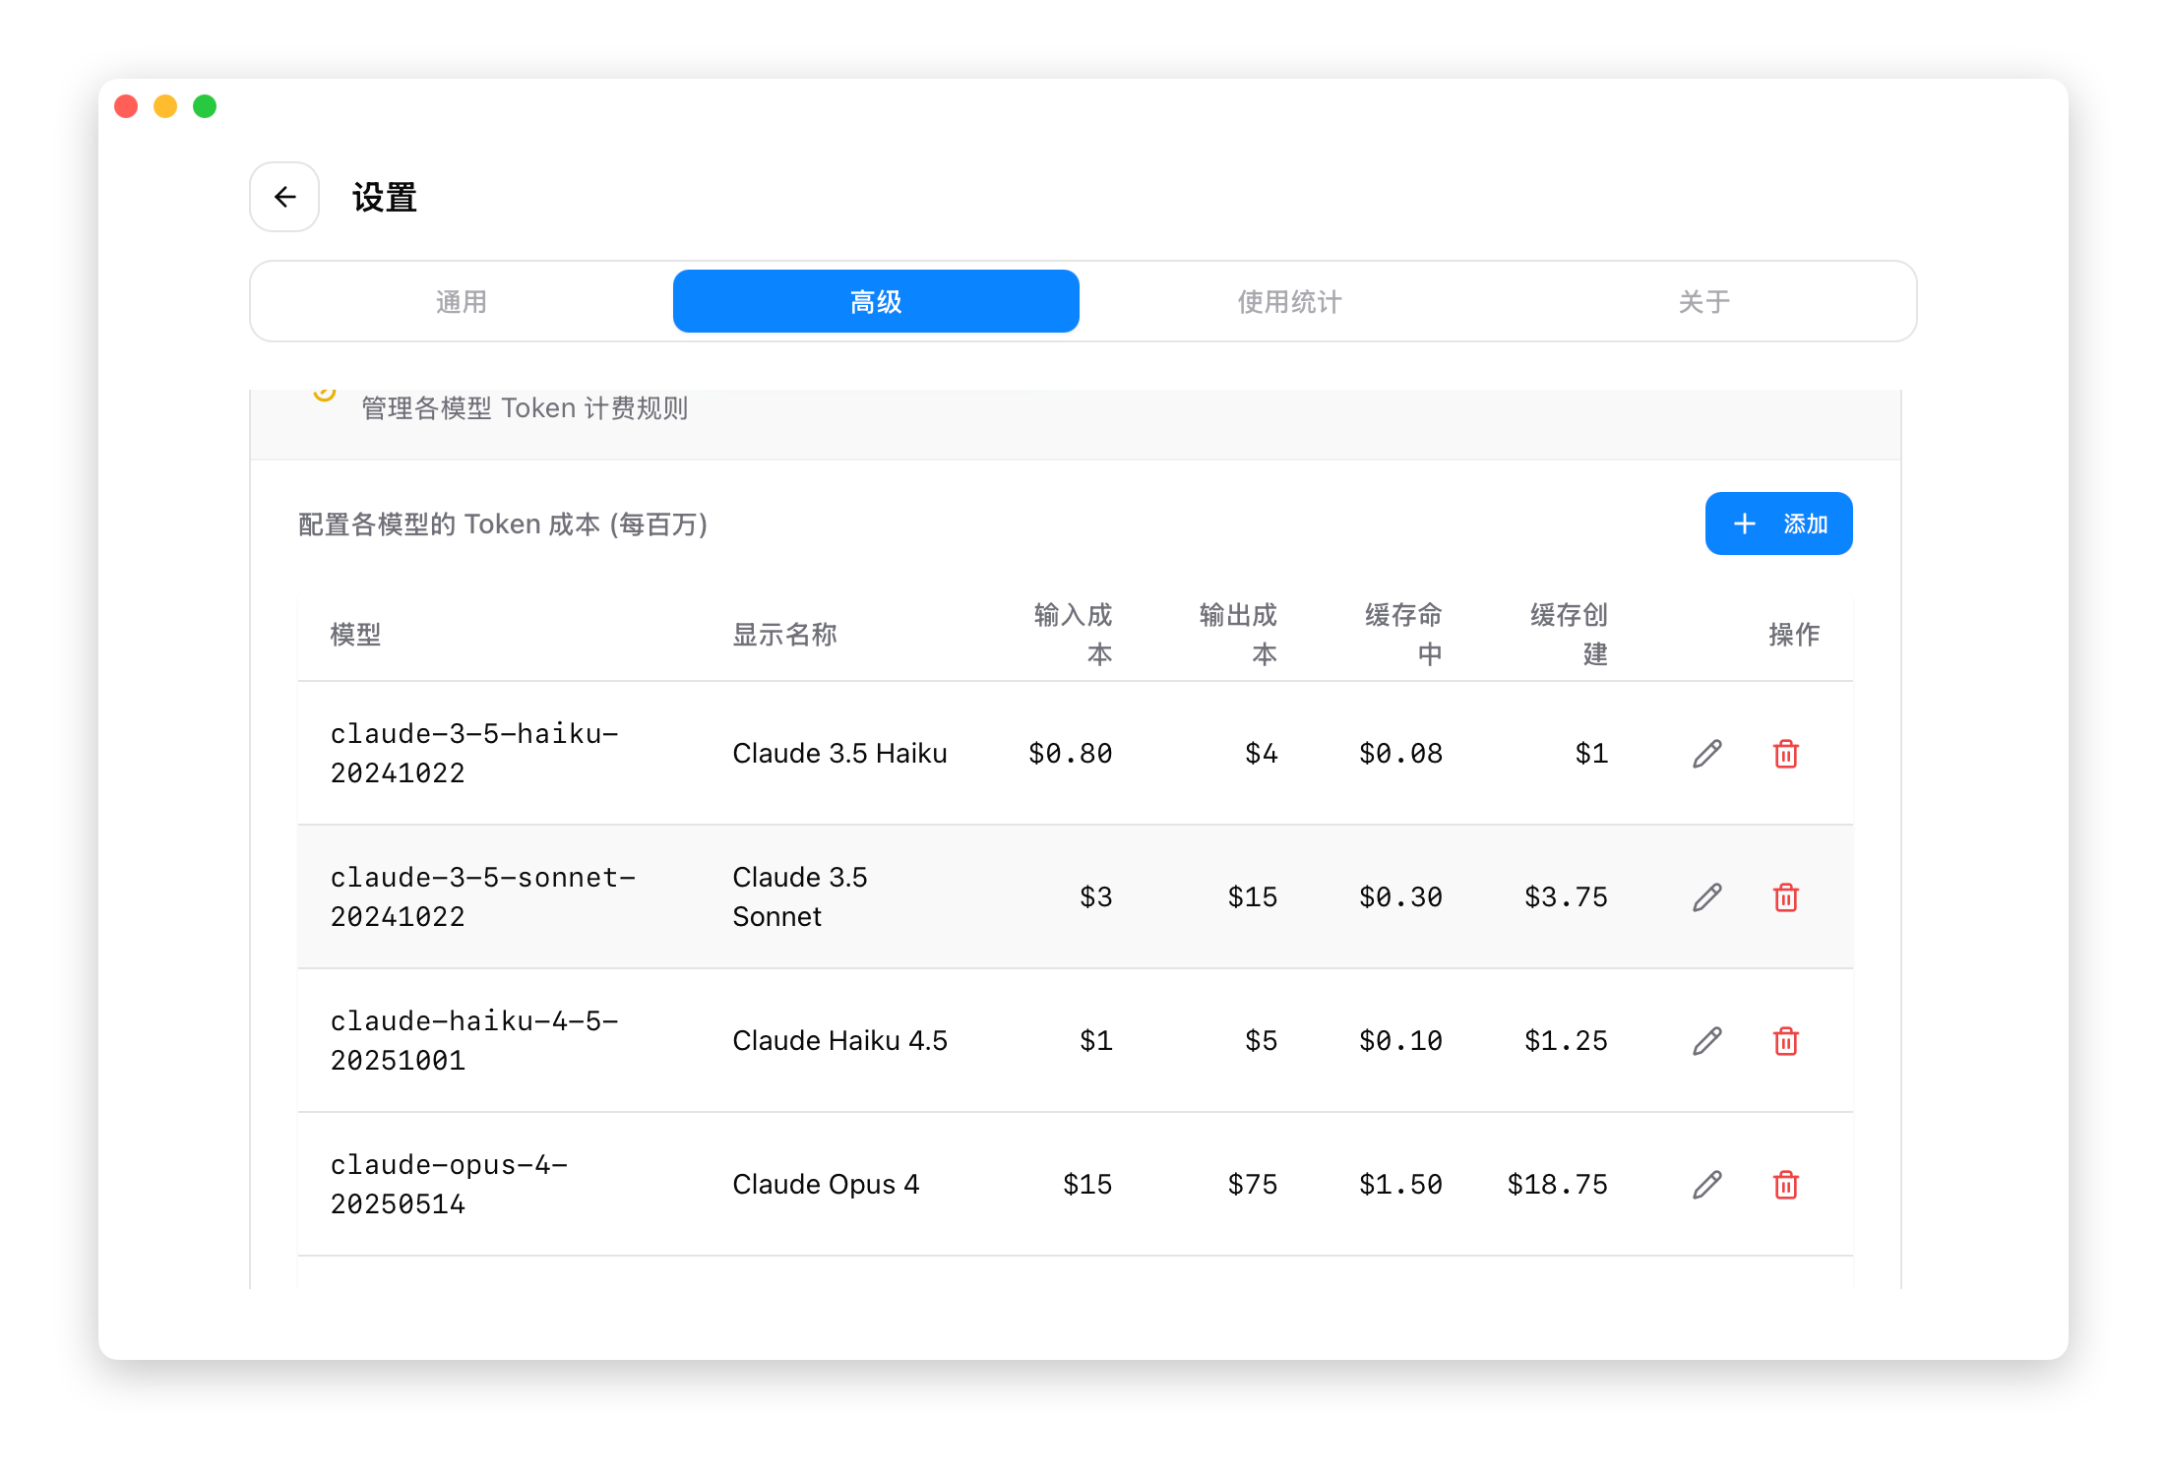
Task: Edit the claude-3-5-haiku-20241022 pricing row
Action: (x=1707, y=754)
